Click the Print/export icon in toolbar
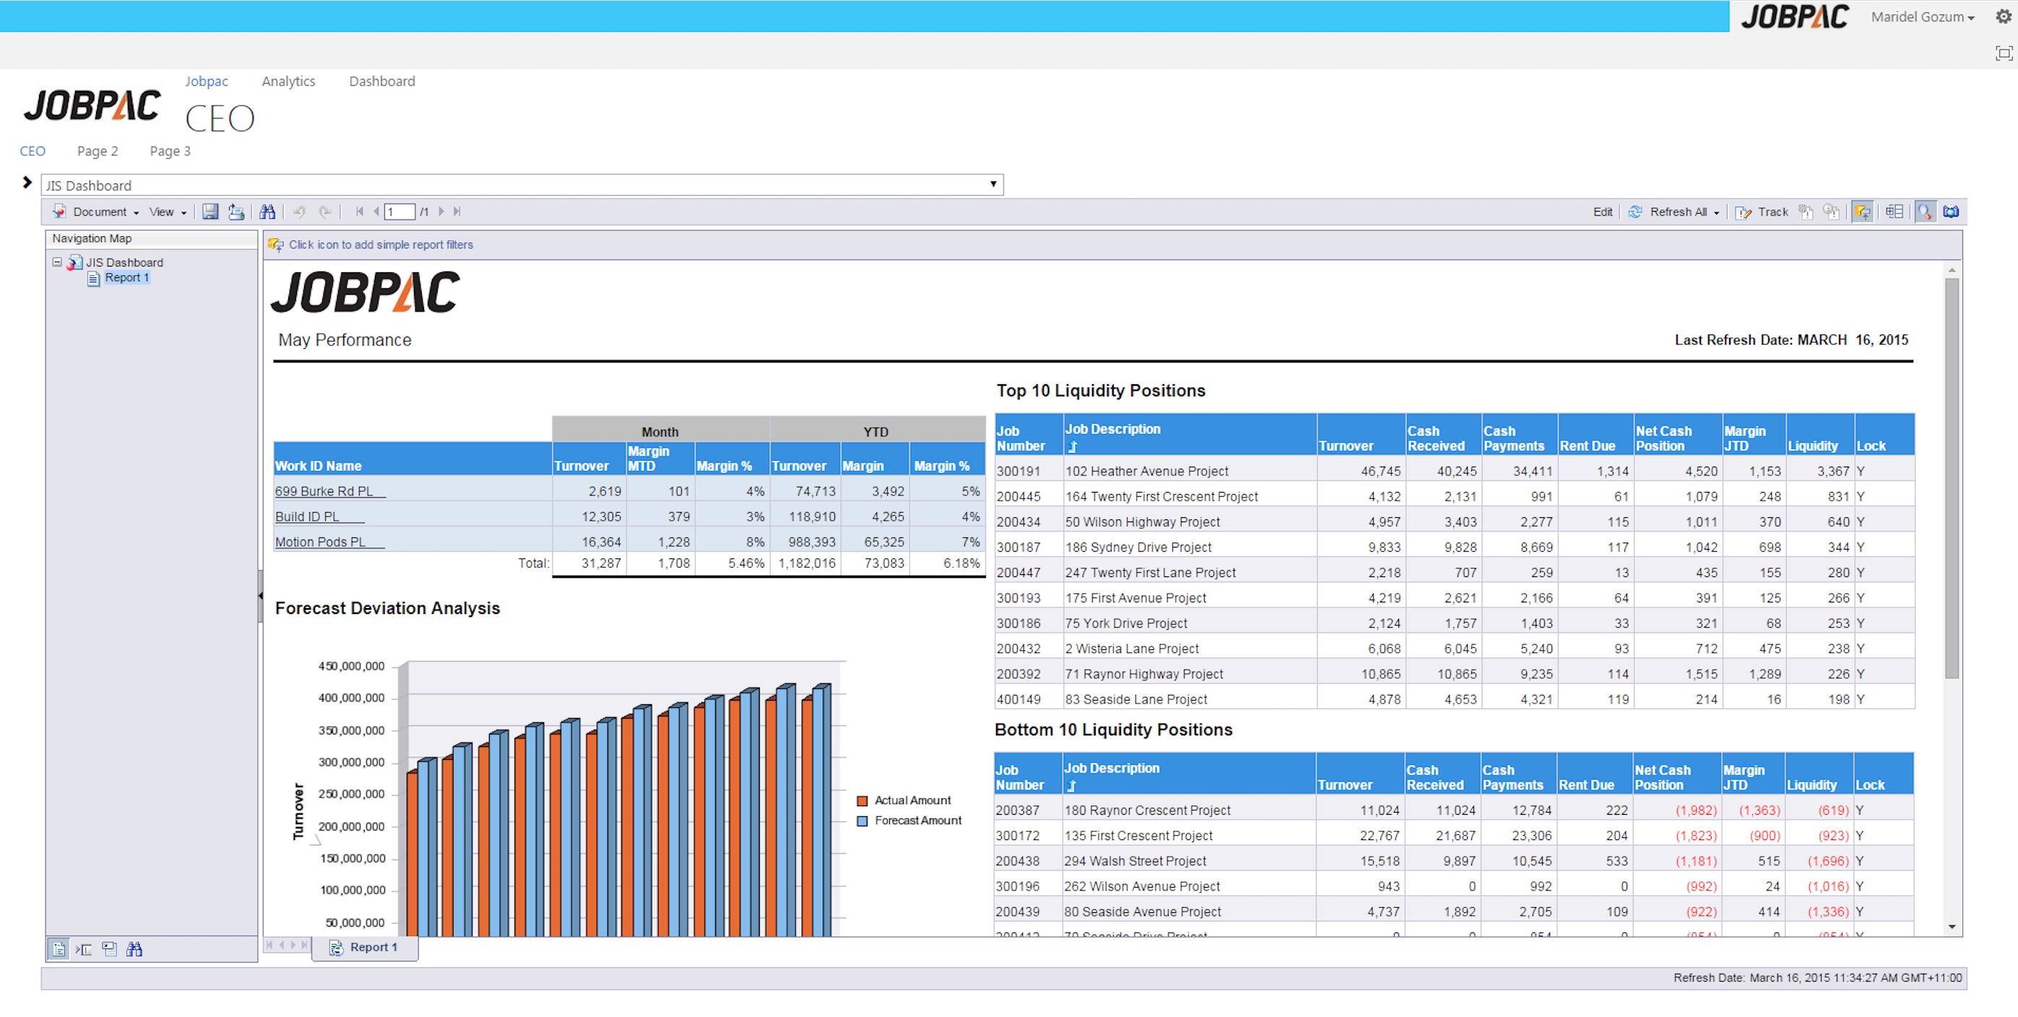 tap(235, 212)
